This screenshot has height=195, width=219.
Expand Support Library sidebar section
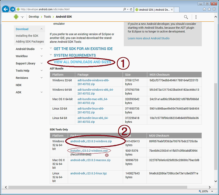pos(41,63)
